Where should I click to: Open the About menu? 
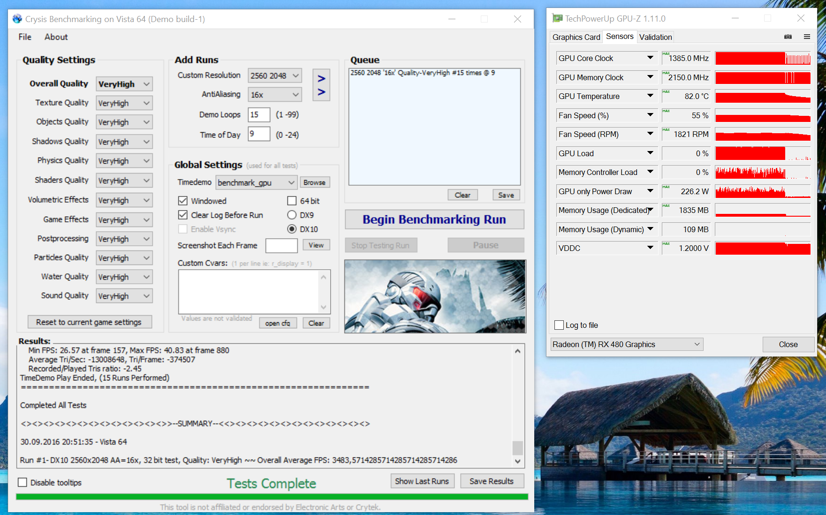point(56,37)
